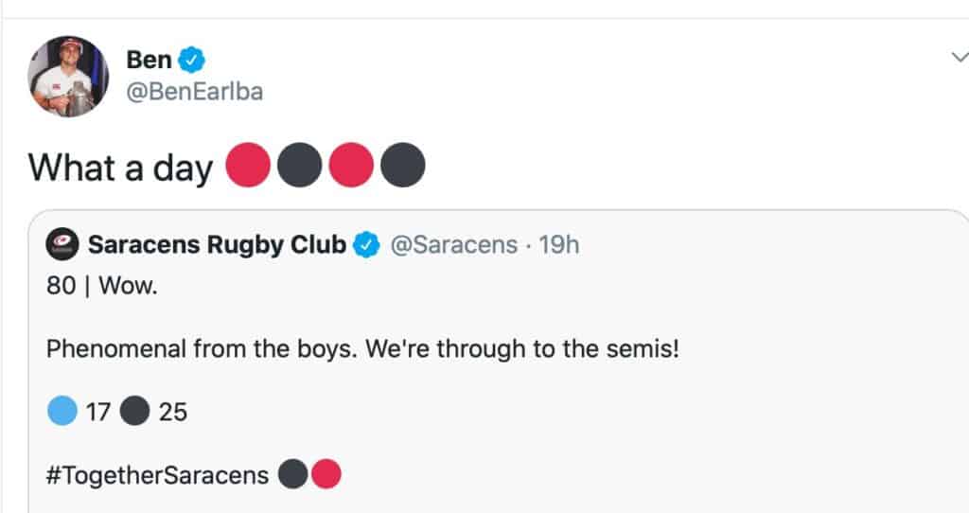Click the Saracens verified badge
Image resolution: width=969 pixels, height=513 pixels.
tap(366, 245)
